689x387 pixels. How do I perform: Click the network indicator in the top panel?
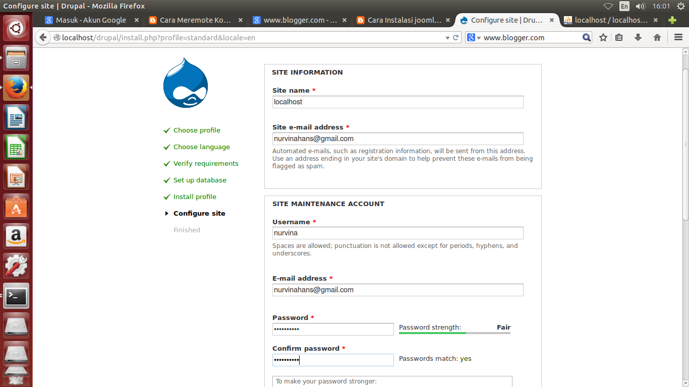[x=608, y=6]
